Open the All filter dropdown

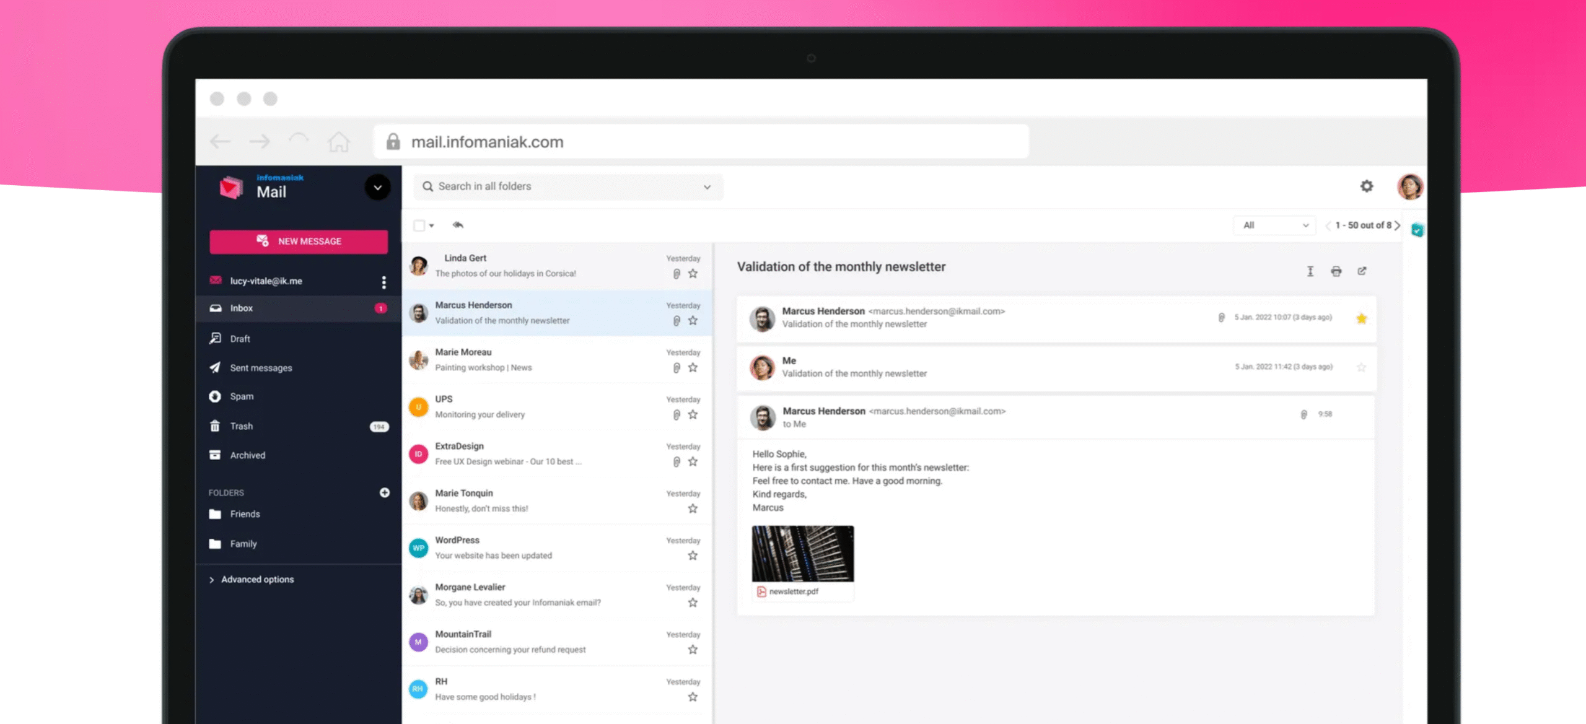1275,225
